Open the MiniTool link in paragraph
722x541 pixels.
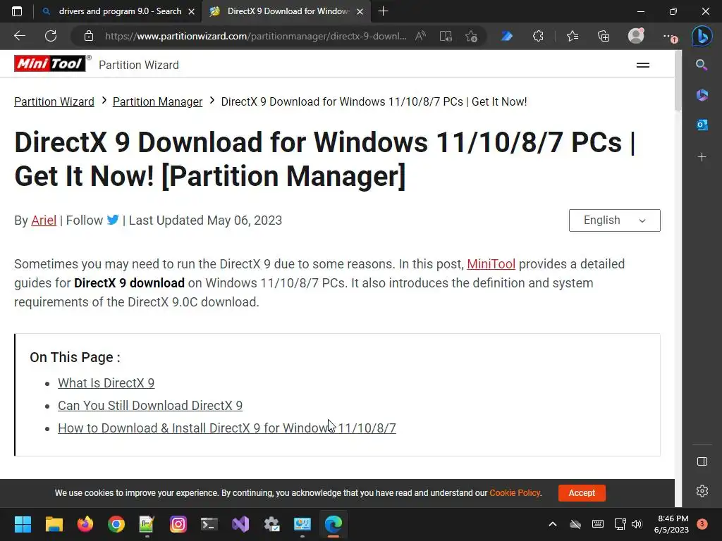click(x=491, y=264)
